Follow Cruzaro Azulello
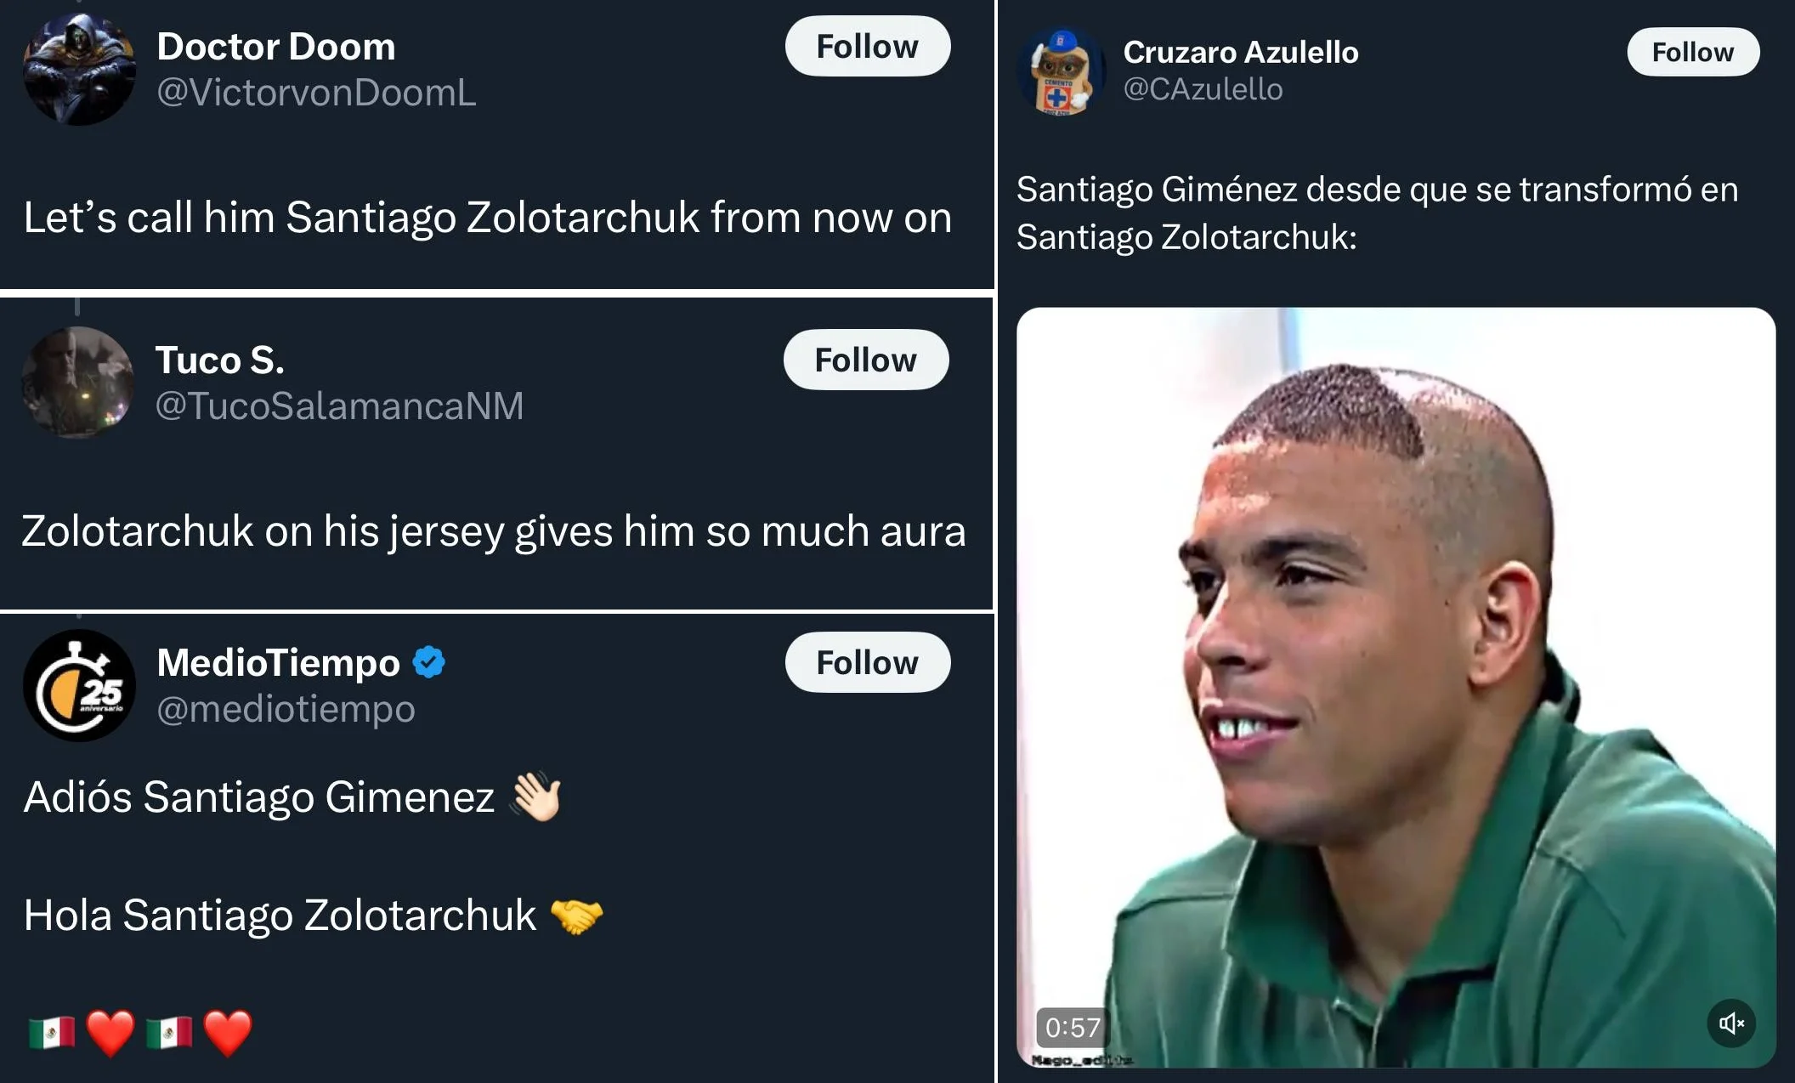 (1692, 52)
